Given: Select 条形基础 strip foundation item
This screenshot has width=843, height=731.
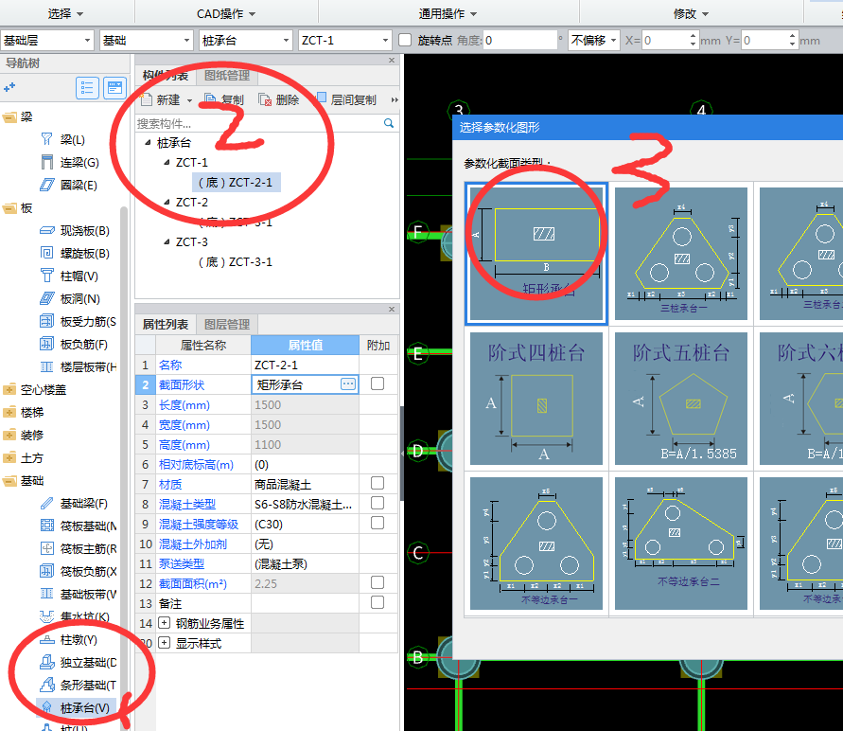Looking at the screenshot, I should click(x=78, y=685).
